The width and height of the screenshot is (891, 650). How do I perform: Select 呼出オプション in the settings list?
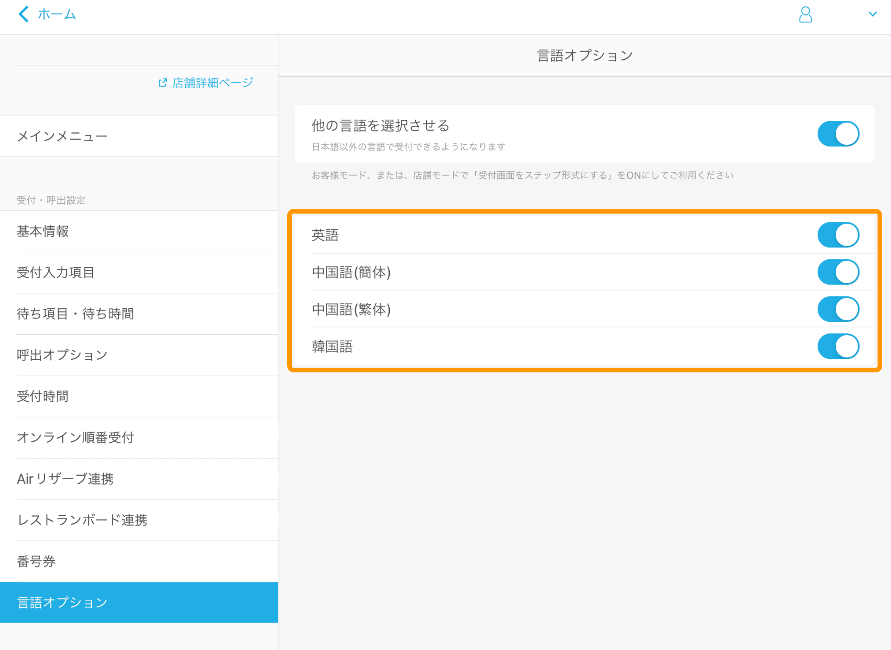(62, 355)
